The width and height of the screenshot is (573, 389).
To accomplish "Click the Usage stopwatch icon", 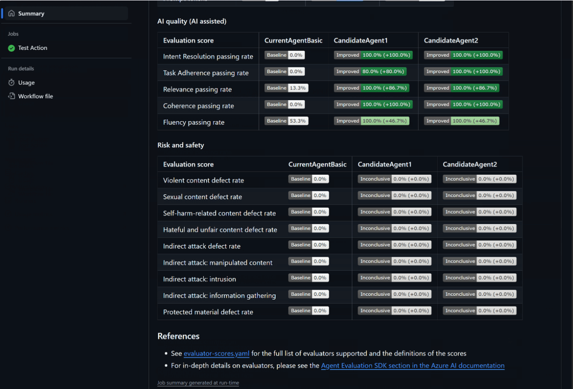I will pyautogui.click(x=11, y=83).
